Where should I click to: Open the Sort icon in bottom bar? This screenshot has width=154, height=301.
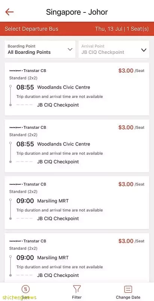pyautogui.click(x=26, y=289)
